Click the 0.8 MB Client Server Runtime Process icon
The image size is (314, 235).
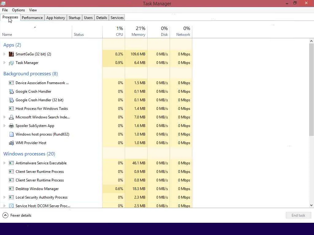(x=11, y=180)
